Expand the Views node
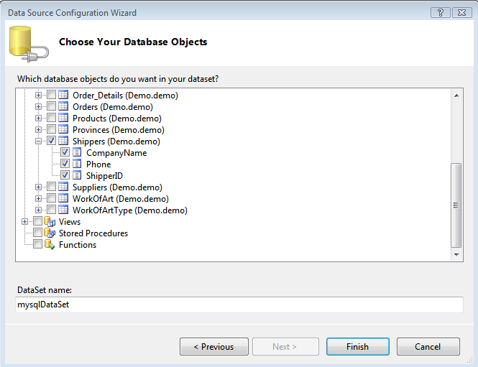Image resolution: width=478 pixels, height=367 pixels. tap(25, 222)
